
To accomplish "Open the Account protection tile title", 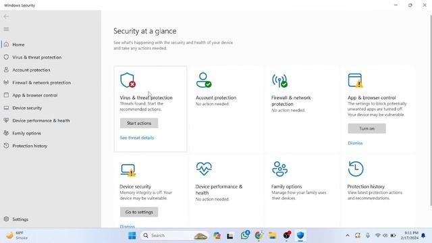I will pyautogui.click(x=216, y=97).
